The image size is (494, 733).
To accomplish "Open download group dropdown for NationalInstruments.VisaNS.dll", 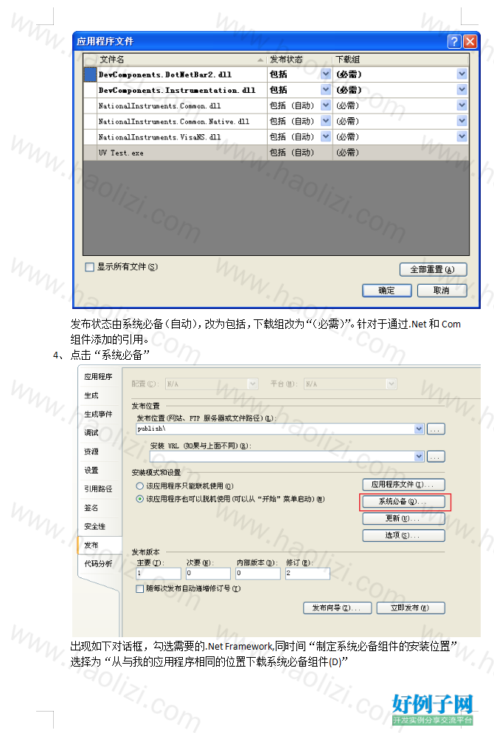I will 462,136.
